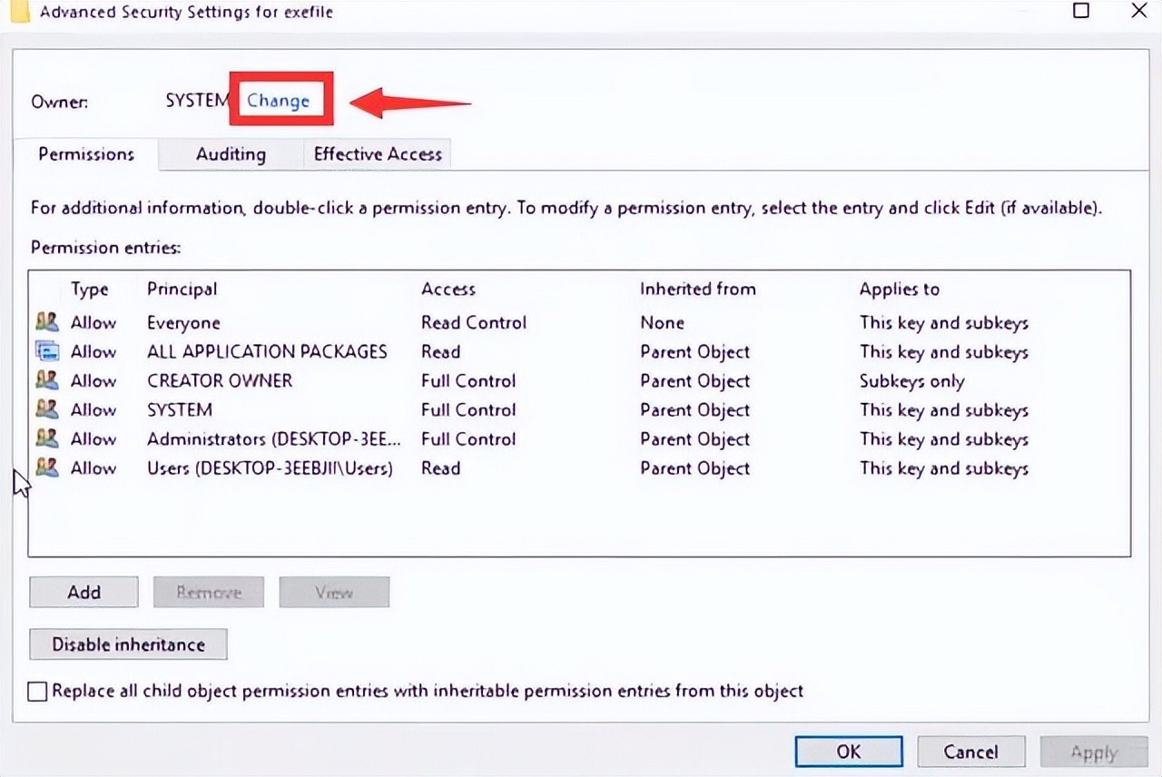Click the user icon in the SYSTEM permission row

[x=46, y=409]
